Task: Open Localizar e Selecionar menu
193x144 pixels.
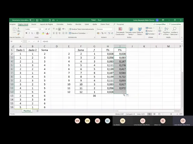Action: [x=174, y=31]
